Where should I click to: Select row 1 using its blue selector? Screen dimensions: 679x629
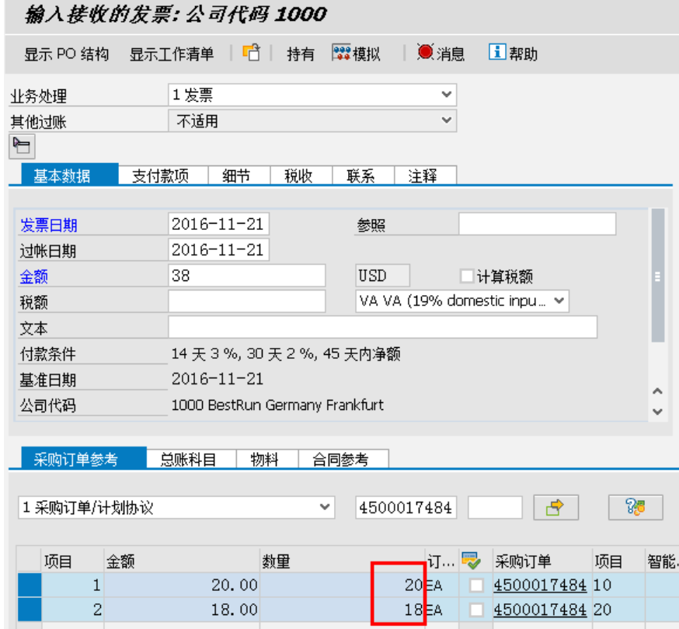click(x=30, y=585)
